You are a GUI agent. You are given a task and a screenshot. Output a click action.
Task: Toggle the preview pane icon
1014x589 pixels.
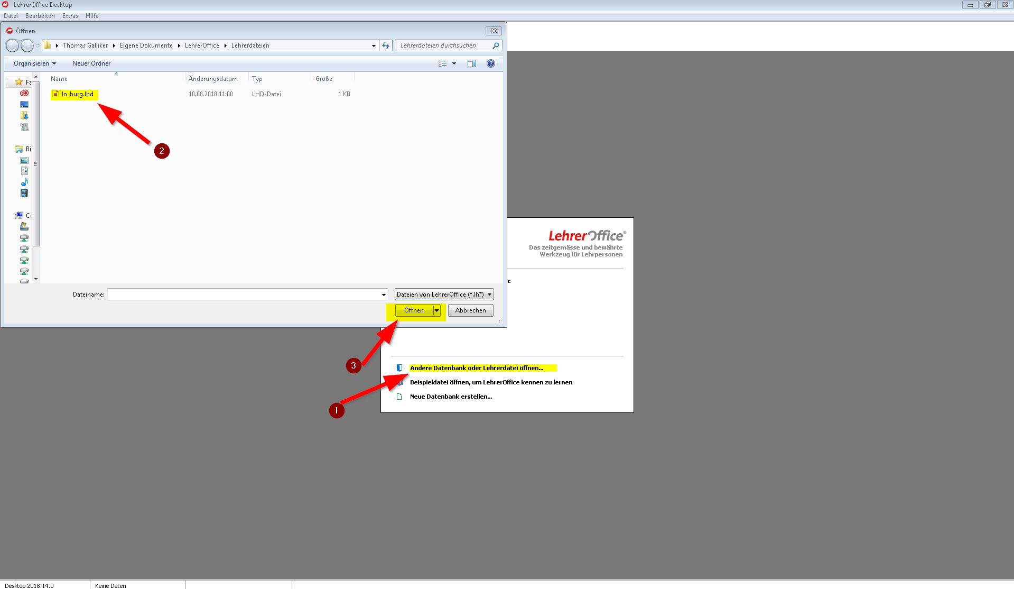click(x=472, y=63)
